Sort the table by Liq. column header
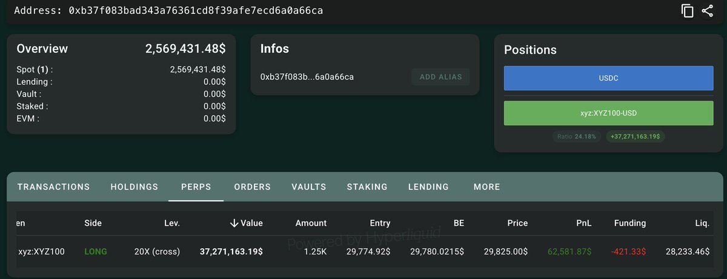Screen dimensions: 727x279 click(702, 223)
